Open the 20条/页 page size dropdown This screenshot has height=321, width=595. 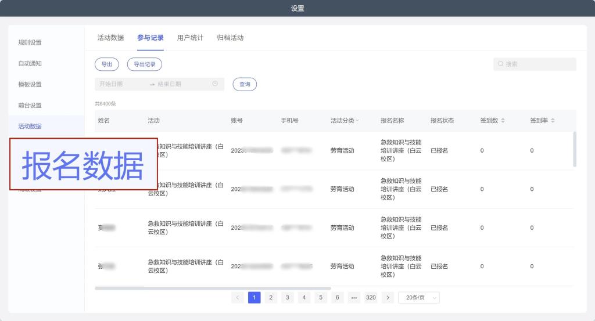click(x=418, y=297)
